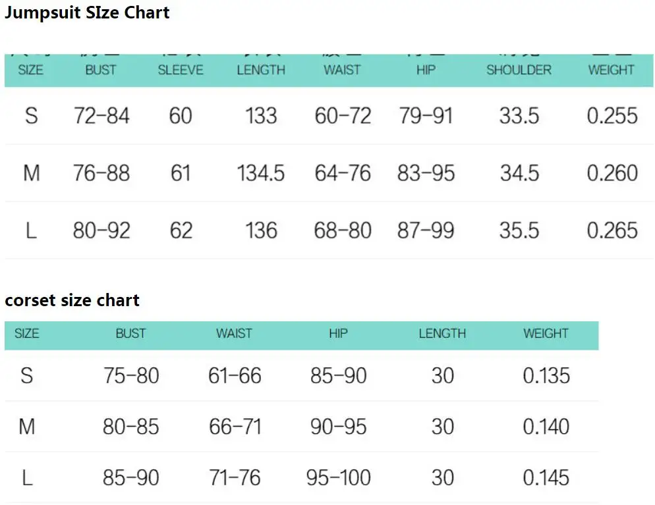655x505 pixels.
Task: Click the corset table WAIST header
Action: 234,333
